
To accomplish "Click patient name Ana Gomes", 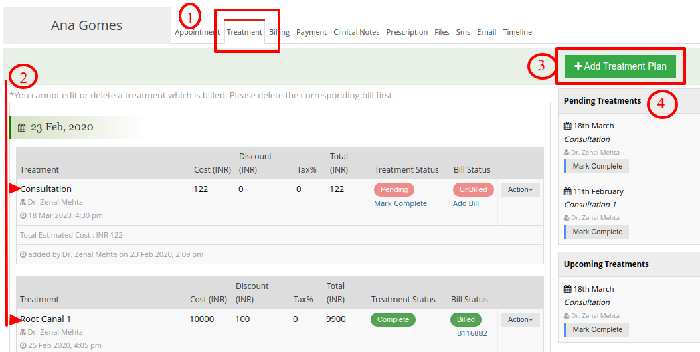I will tap(86, 25).
